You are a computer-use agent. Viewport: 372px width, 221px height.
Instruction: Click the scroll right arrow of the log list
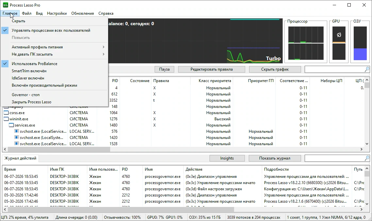pos(361,209)
